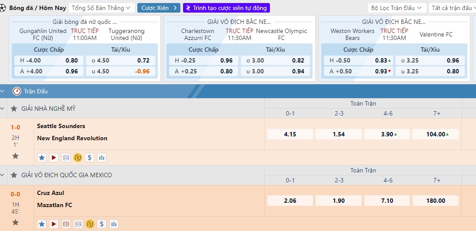Select 1.54 odds for Seattle 2-3 goals

(339, 134)
